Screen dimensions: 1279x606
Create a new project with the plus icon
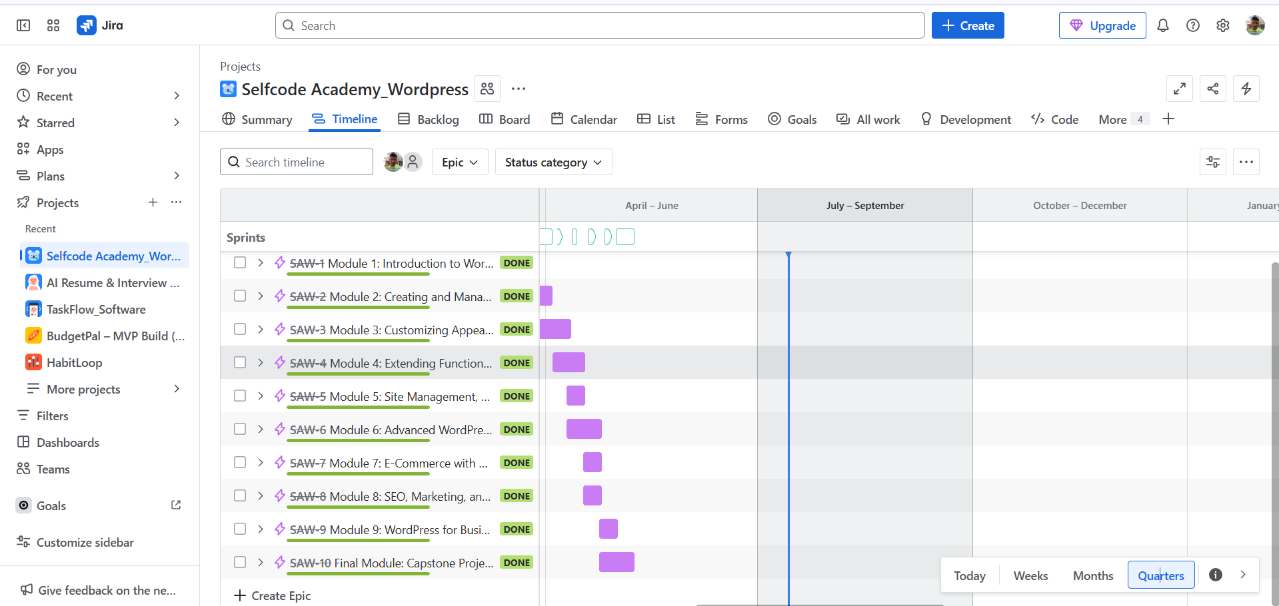point(153,202)
